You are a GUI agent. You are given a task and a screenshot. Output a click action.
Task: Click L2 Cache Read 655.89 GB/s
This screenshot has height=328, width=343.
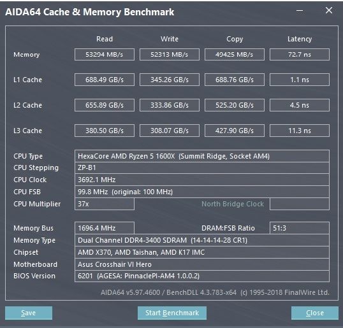(105, 105)
